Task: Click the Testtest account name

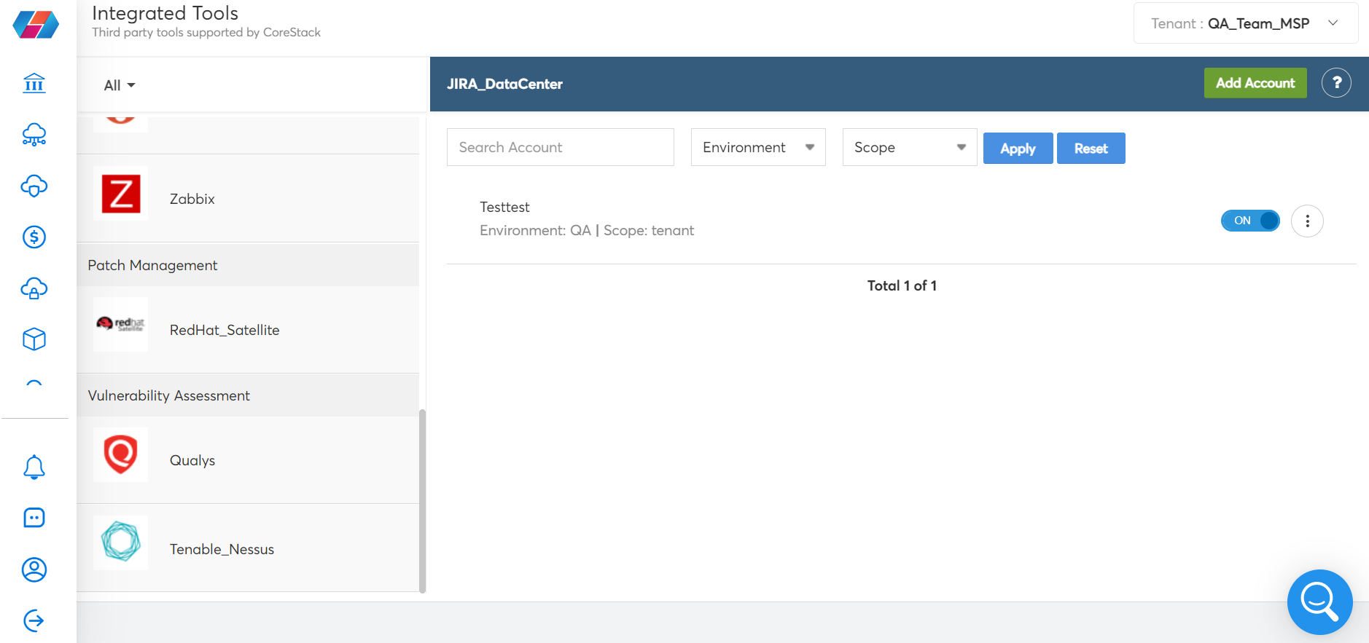Action: tap(504, 207)
